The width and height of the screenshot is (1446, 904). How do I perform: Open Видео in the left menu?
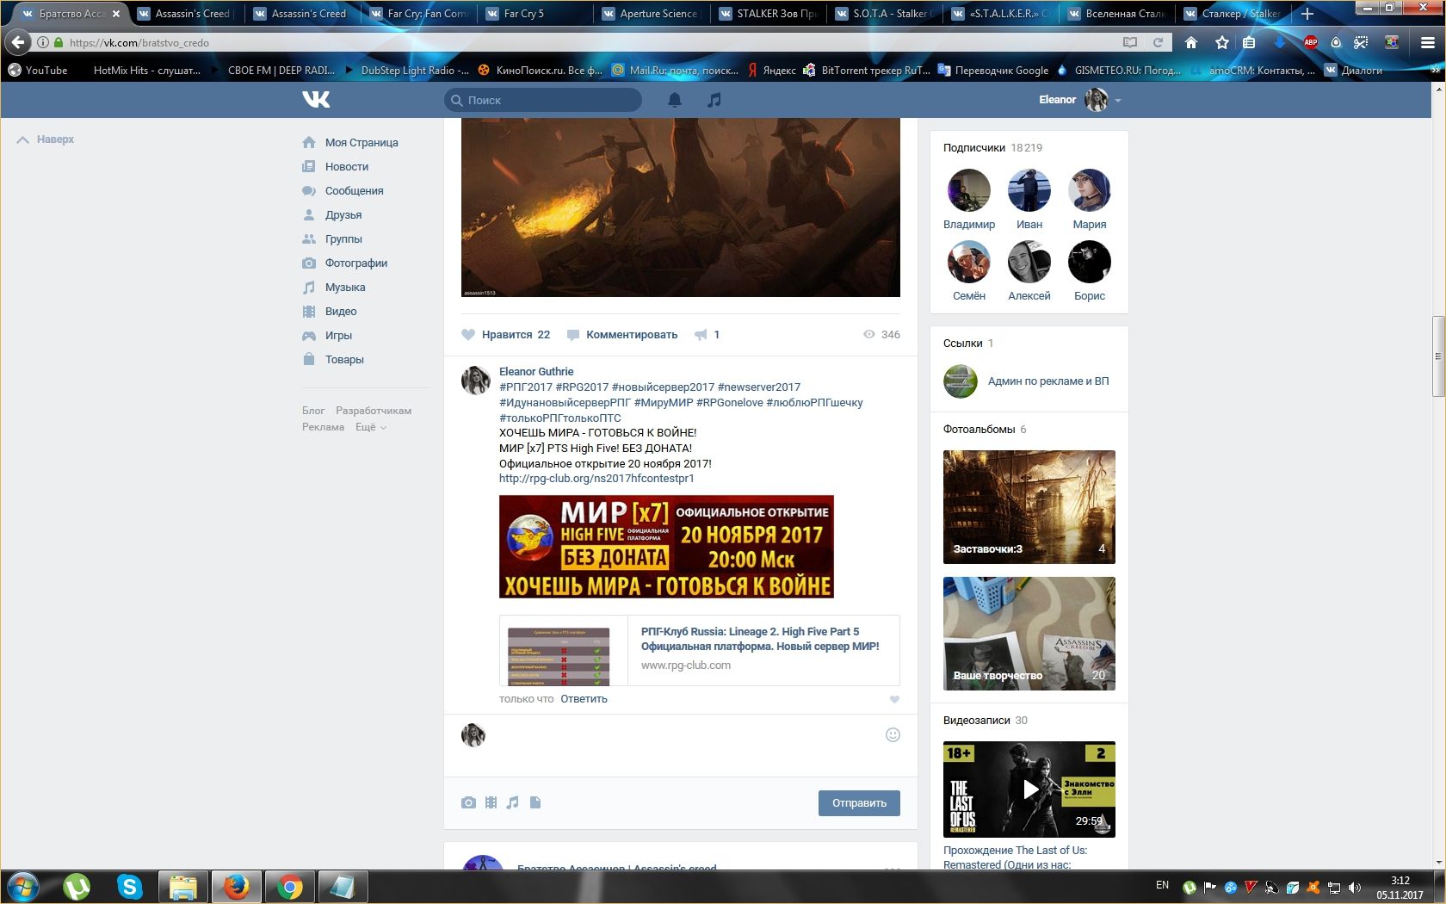pyautogui.click(x=330, y=312)
